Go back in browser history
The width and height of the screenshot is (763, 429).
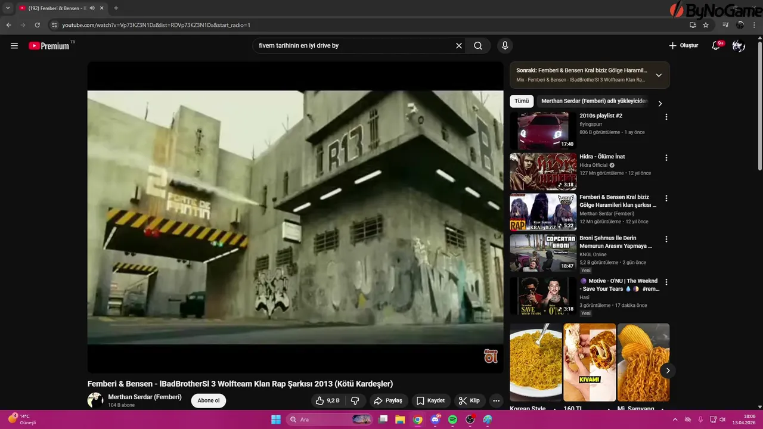[9, 25]
